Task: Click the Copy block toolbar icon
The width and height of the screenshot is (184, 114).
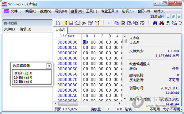Action: point(116,23)
